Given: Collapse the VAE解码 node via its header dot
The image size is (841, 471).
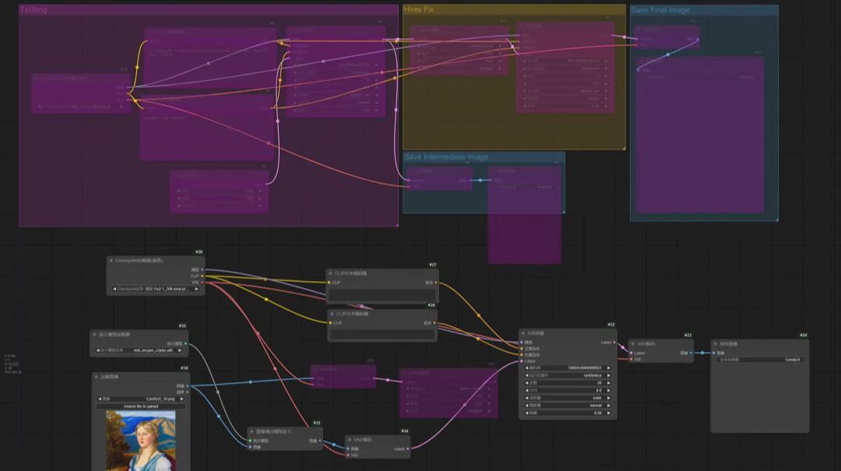Looking at the screenshot, I should [633, 343].
